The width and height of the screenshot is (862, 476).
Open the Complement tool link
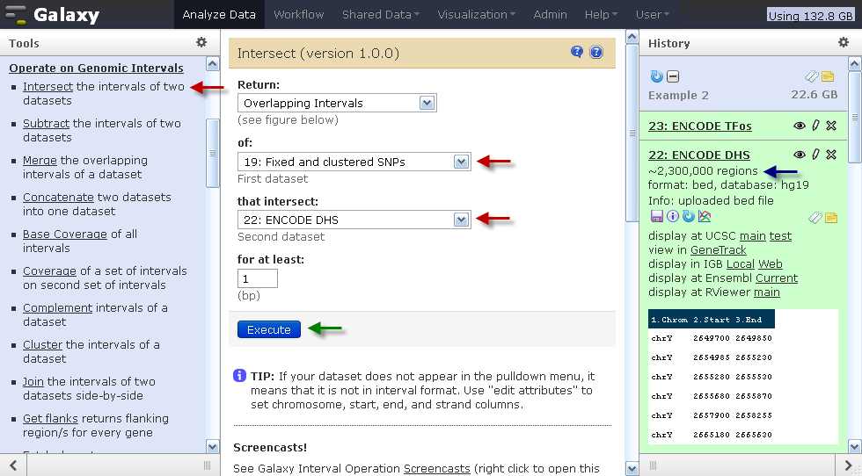click(58, 308)
